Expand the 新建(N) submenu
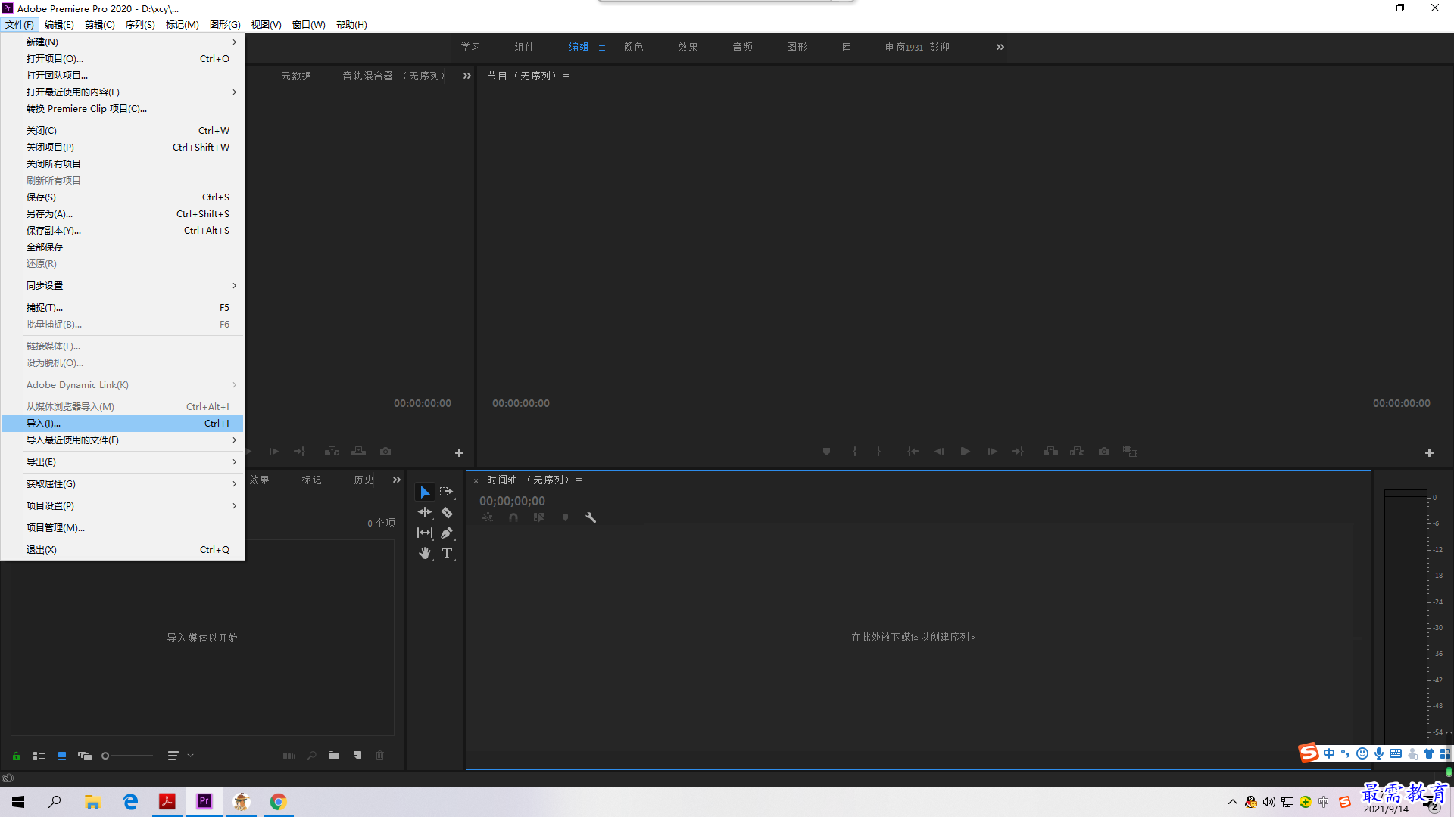This screenshot has height=817, width=1454. [x=123, y=42]
